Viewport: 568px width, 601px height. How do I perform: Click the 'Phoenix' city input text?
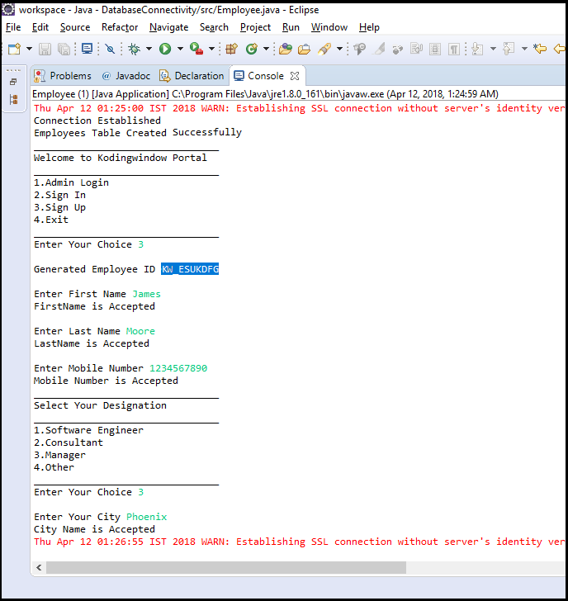(x=146, y=517)
